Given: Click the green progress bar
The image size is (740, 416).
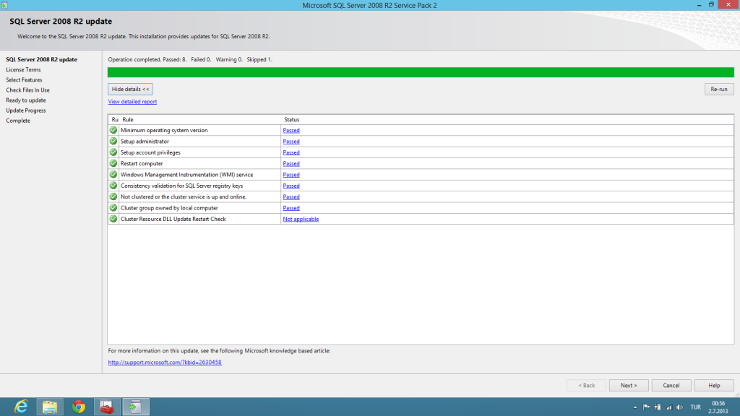Looking at the screenshot, I should tap(421, 72).
